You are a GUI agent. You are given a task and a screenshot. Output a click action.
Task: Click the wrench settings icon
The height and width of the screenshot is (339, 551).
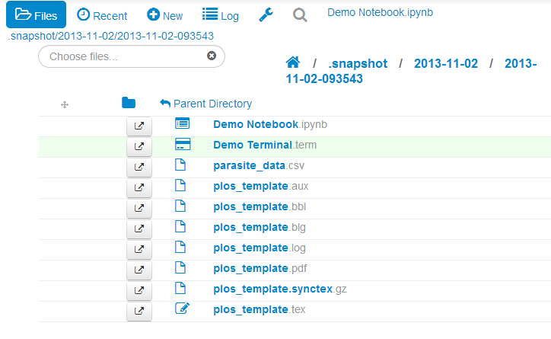click(x=266, y=15)
